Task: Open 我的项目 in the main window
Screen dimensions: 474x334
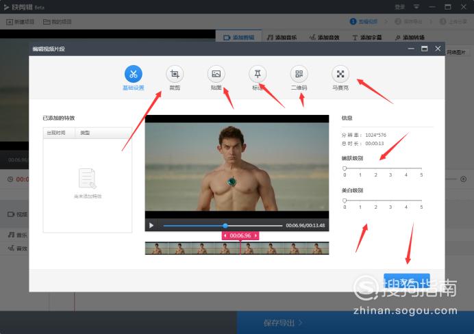Action: [58, 22]
